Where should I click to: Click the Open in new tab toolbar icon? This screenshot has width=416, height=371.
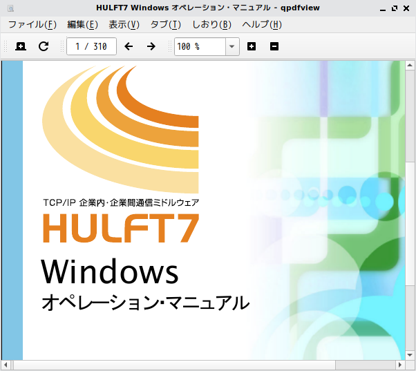pos(21,46)
